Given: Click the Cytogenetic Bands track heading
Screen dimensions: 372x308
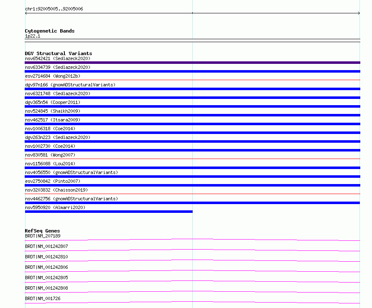Looking at the screenshot, I should (50, 31).
